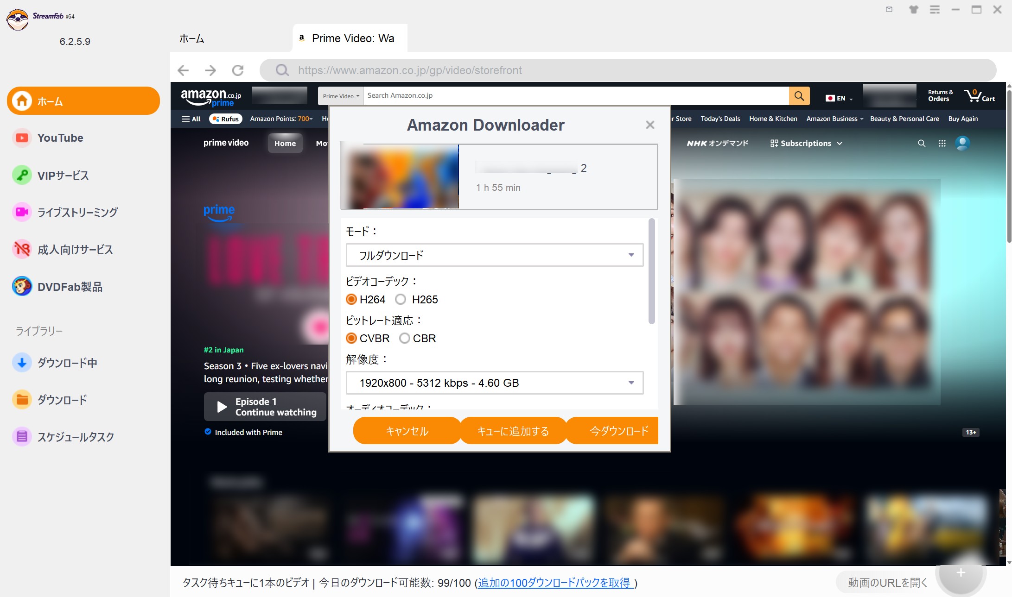Open スケジュールタスク from the sidebar
This screenshot has height=597, width=1012.
[76, 437]
